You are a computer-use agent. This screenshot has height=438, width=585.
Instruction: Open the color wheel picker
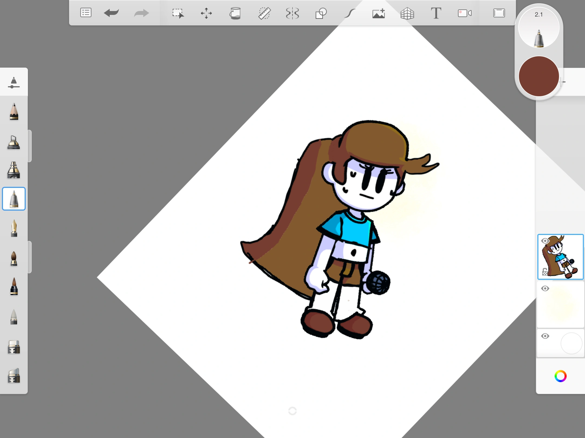[x=561, y=376]
